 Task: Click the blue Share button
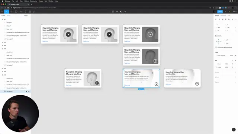tap(220, 12)
